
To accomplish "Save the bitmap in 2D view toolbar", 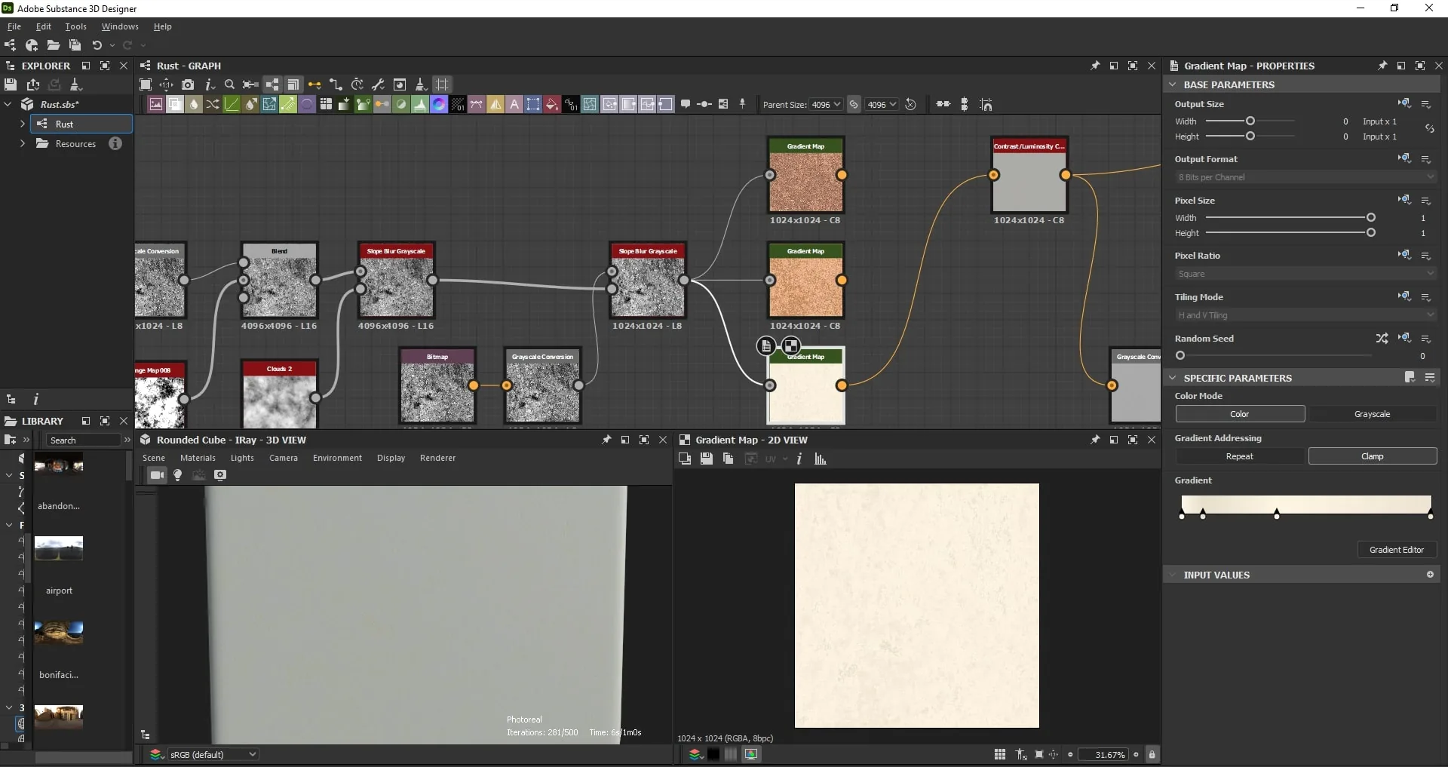I will [707, 459].
